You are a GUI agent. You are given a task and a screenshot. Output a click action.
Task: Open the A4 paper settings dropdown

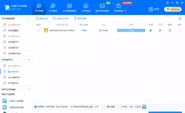(144, 107)
